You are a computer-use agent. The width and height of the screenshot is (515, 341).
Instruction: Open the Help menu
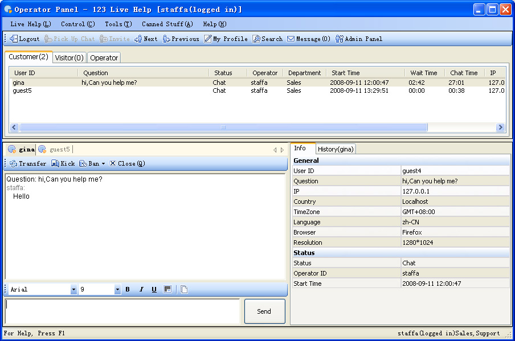(x=214, y=24)
